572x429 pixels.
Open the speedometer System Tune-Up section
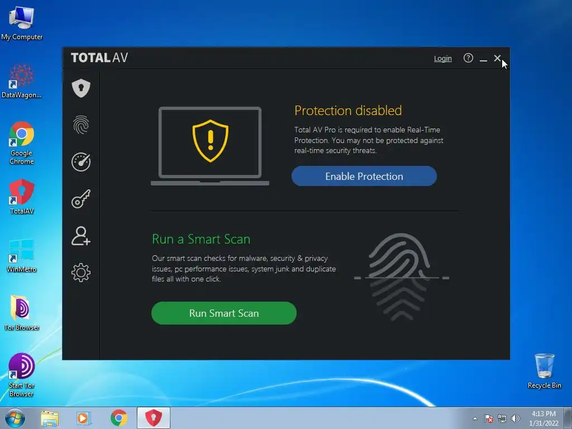point(80,161)
